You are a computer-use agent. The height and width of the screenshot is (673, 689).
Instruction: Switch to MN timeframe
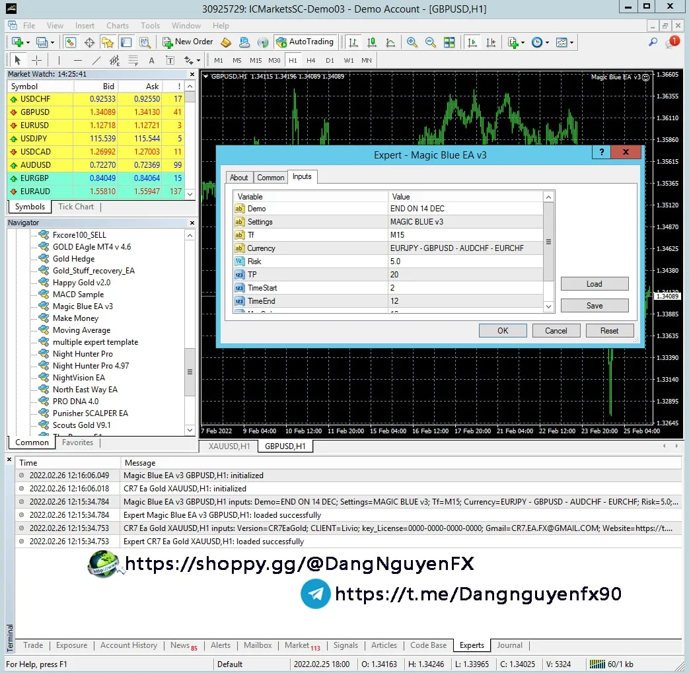(367, 60)
